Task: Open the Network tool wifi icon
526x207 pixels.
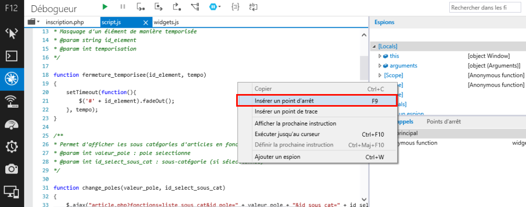Action: pyautogui.click(x=12, y=101)
